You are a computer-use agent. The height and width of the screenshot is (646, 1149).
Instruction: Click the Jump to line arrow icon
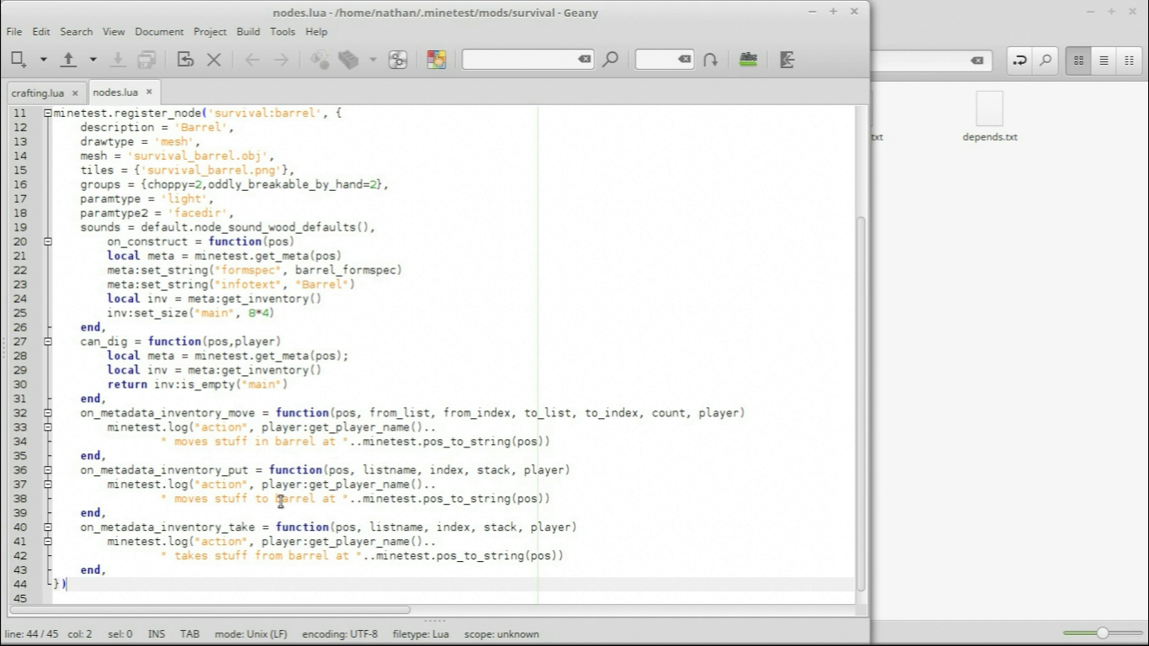(x=711, y=60)
